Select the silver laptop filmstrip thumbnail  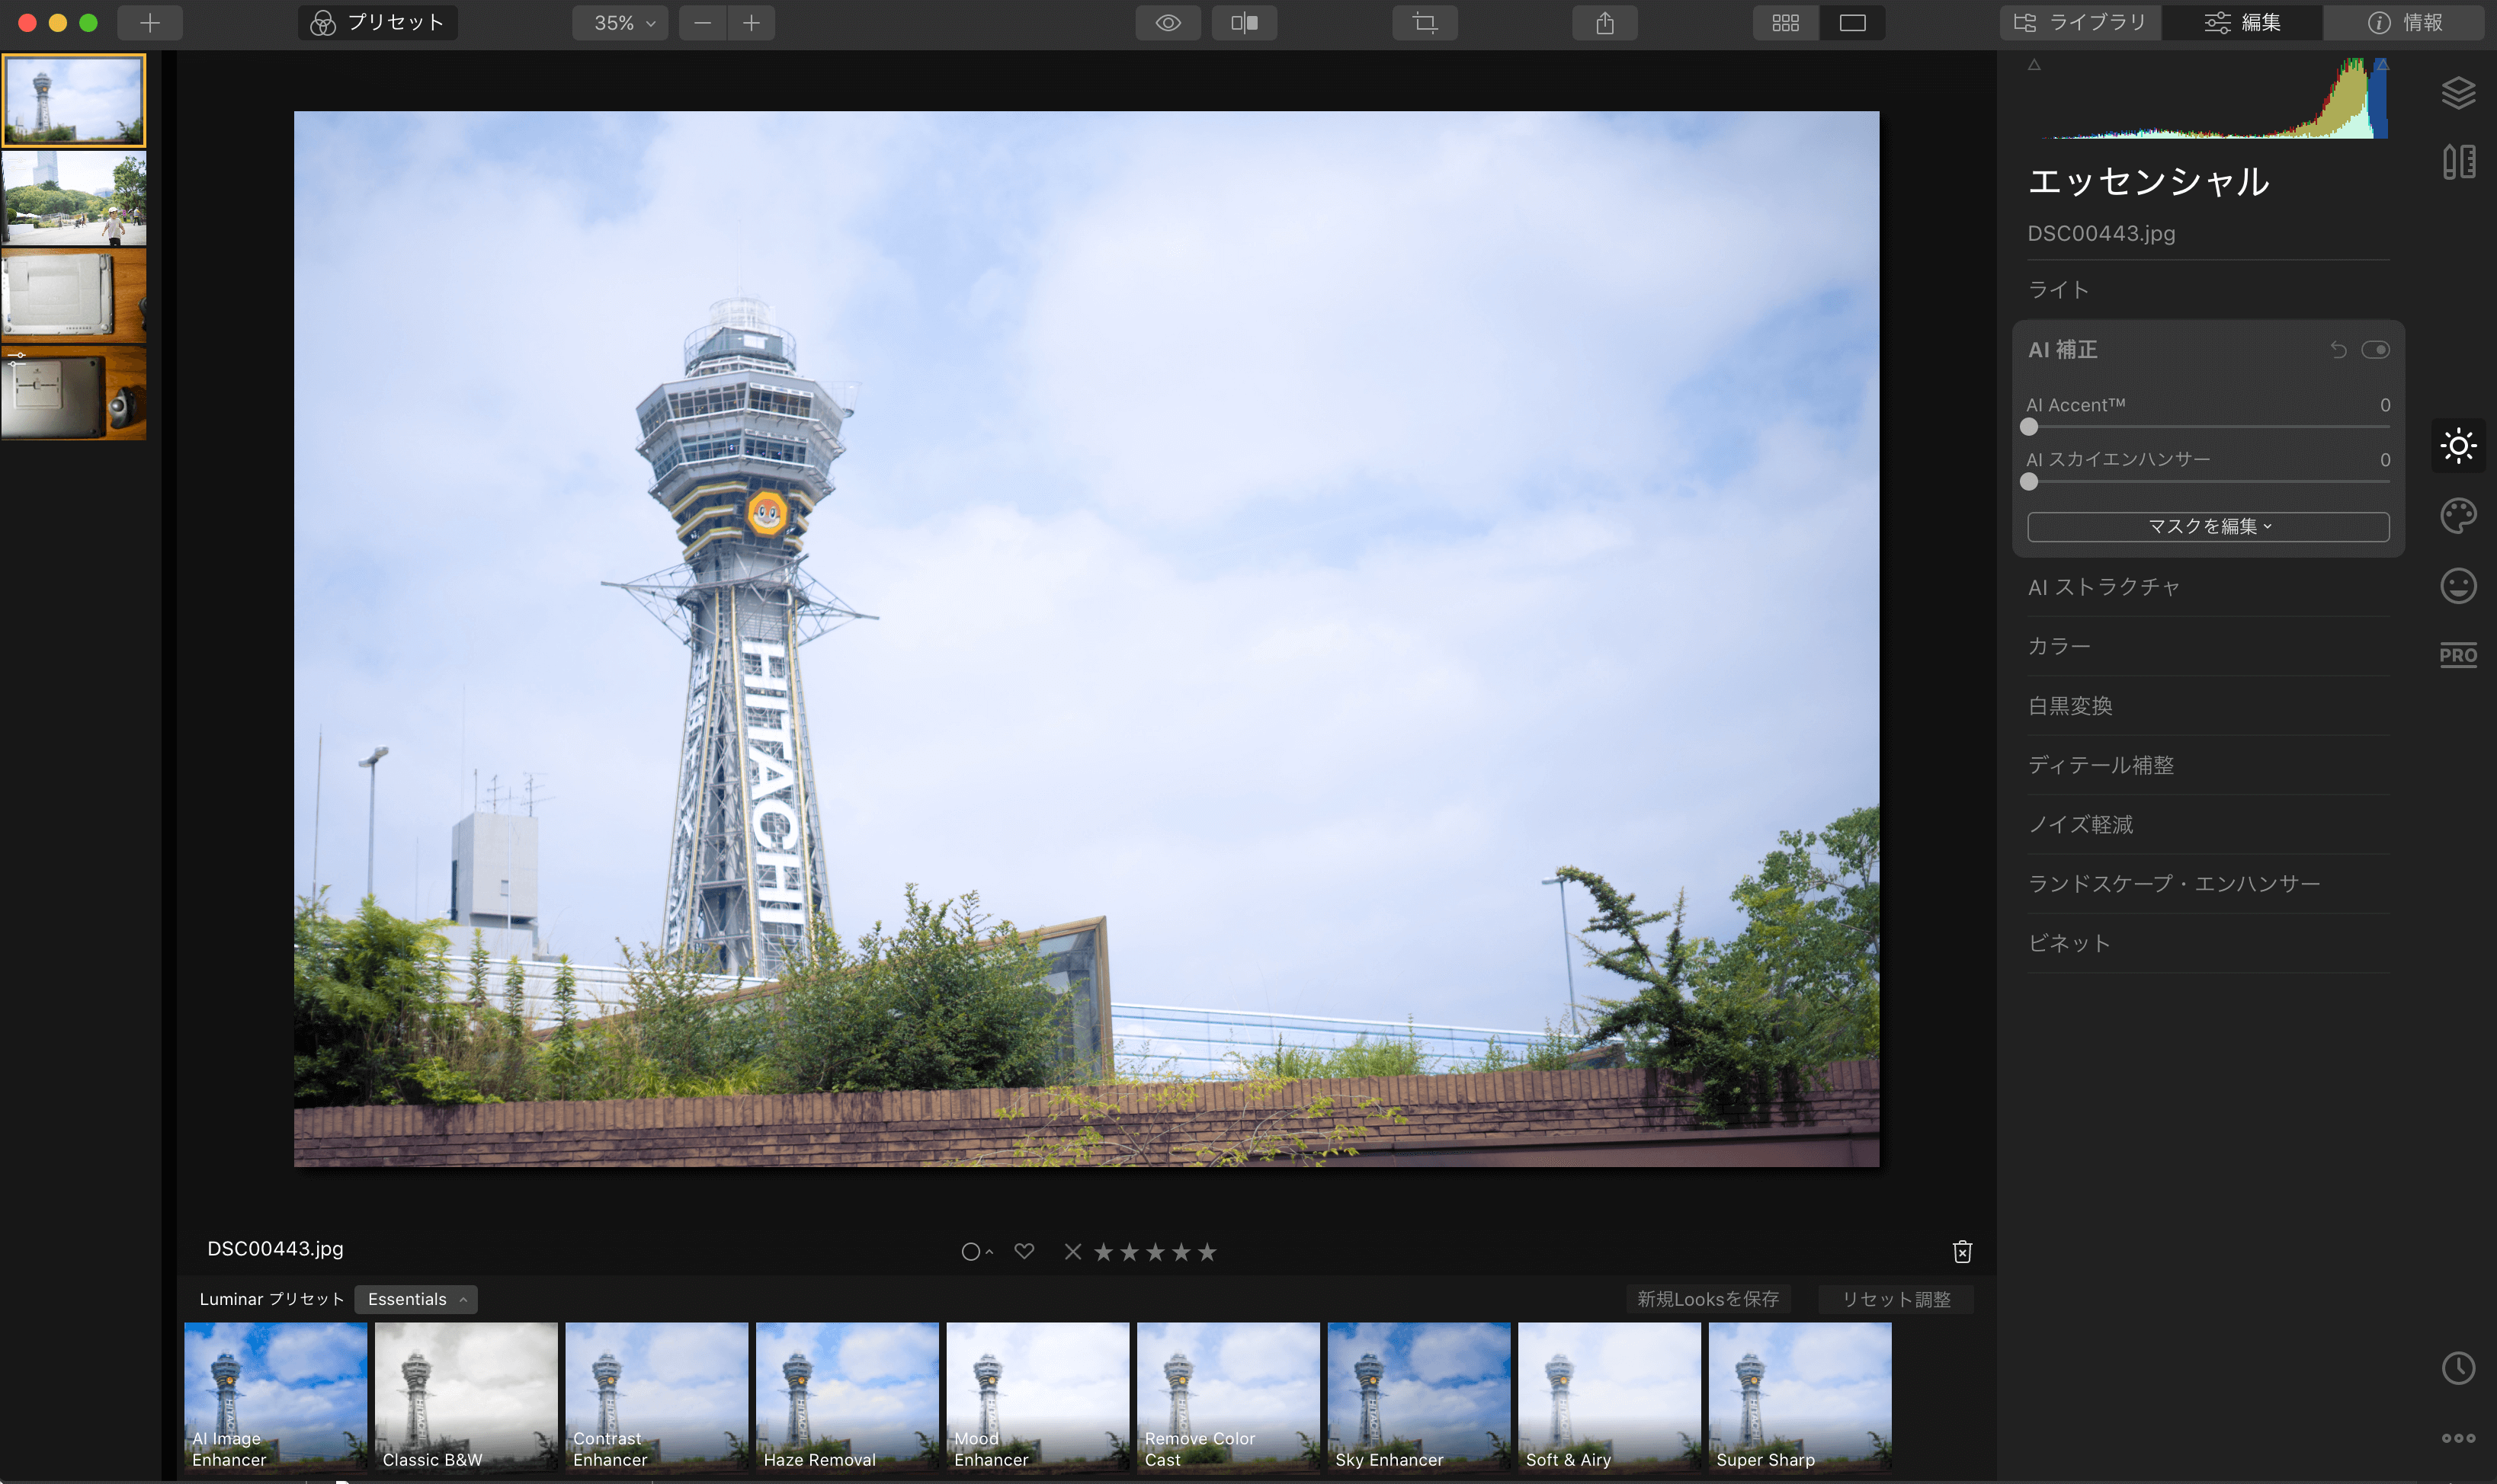pos(74,295)
